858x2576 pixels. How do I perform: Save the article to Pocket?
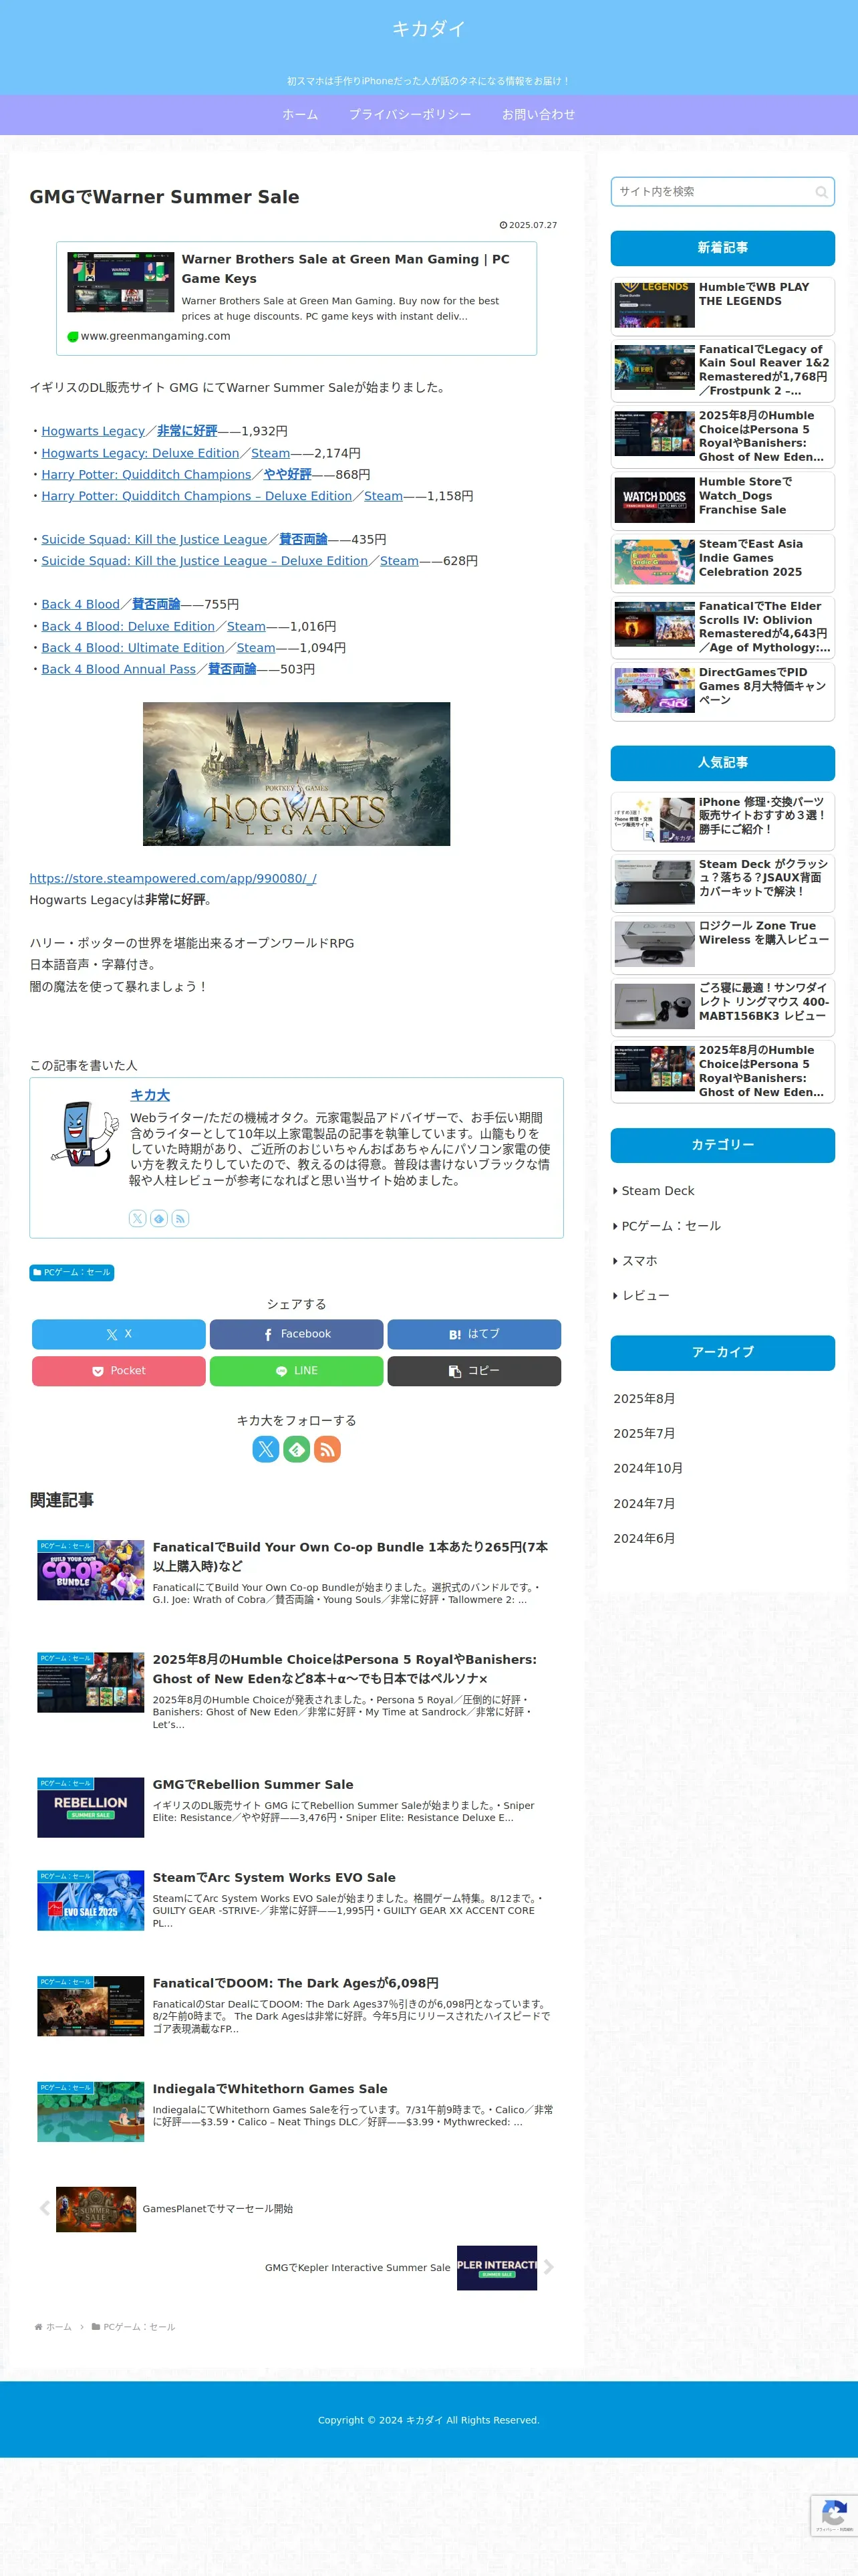pos(119,1371)
